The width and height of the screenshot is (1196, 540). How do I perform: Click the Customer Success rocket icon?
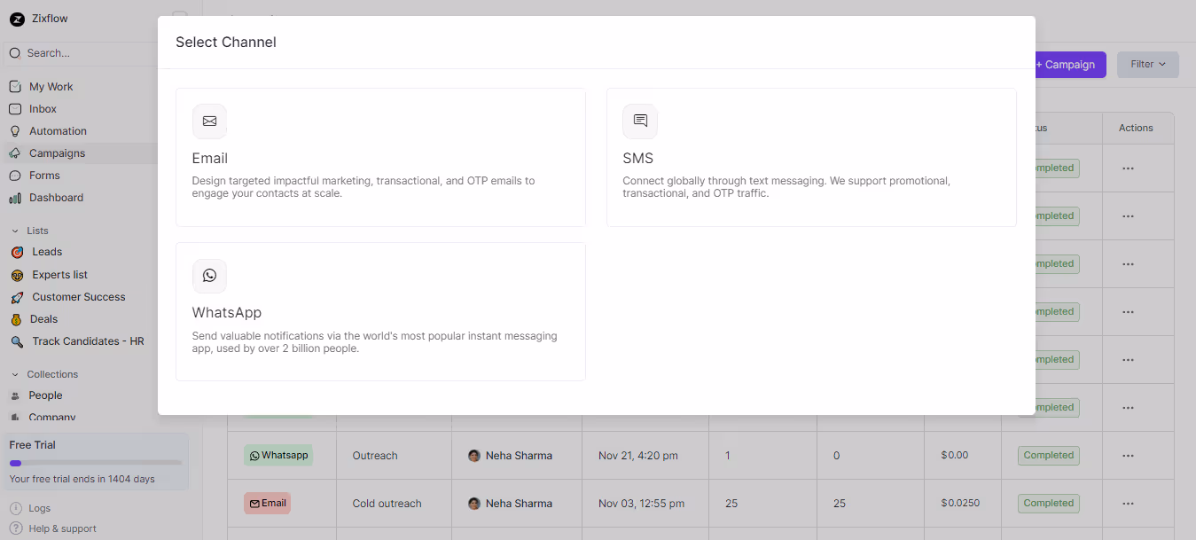coord(17,297)
